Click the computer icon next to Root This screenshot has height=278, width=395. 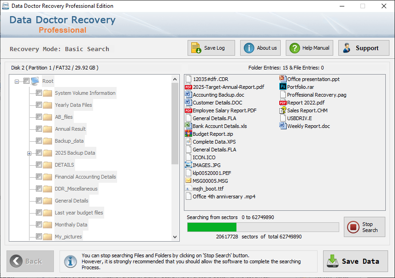pyautogui.click(x=35, y=81)
